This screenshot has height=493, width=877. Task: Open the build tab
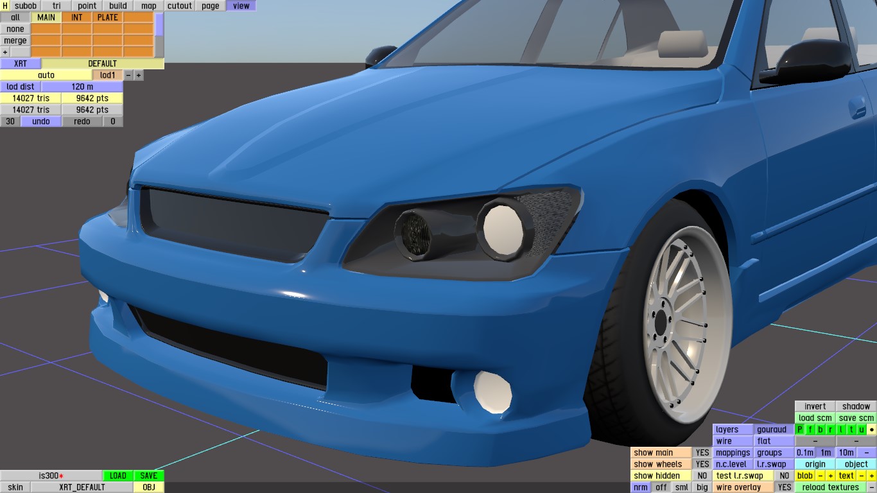coord(118,6)
